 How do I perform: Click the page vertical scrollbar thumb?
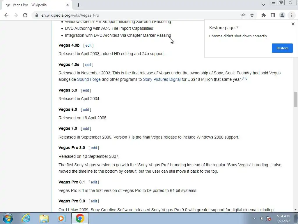point(295,100)
